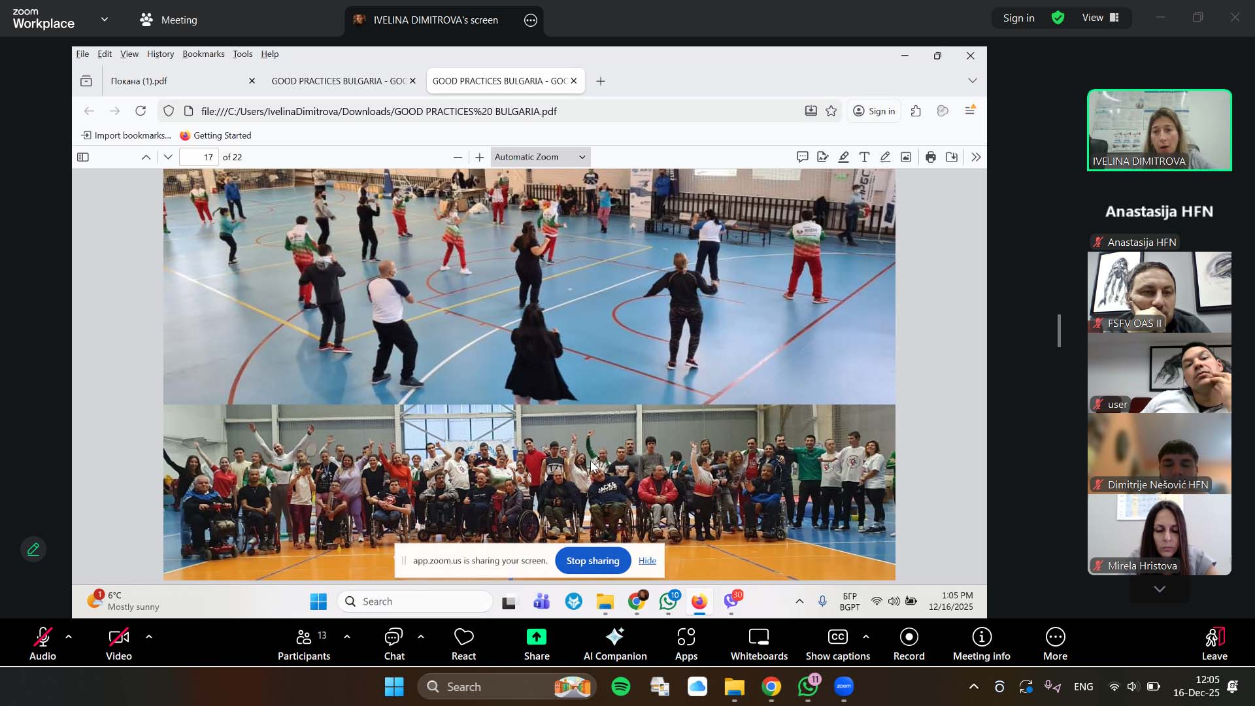
Task: Expand audio options arrow beside Audio
Action: pyautogui.click(x=69, y=636)
